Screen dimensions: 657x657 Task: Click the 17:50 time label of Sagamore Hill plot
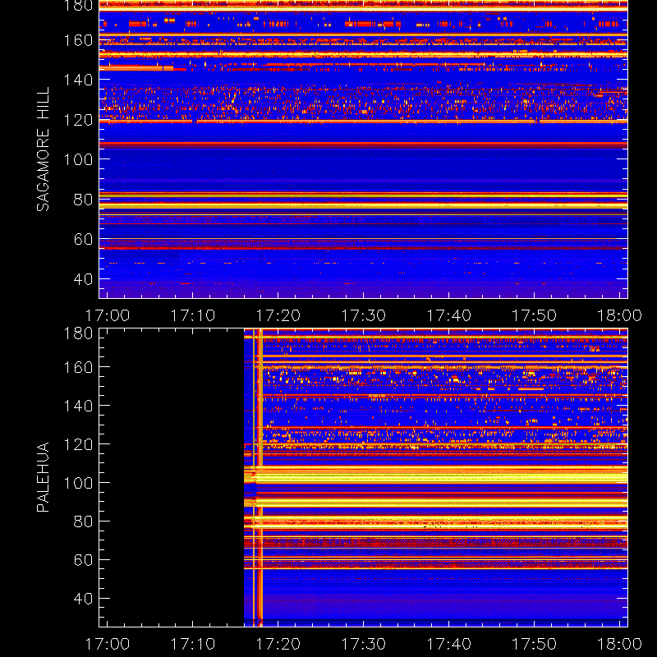coord(535,315)
